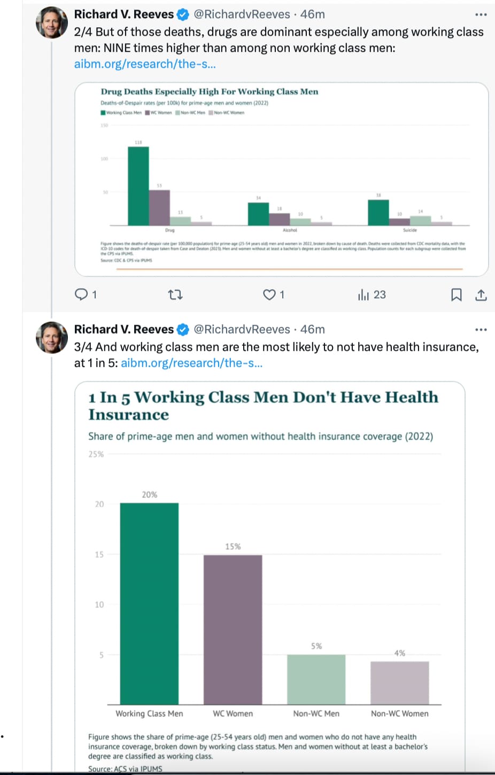Share the 2/4 tweet via upload icon
This screenshot has height=775, width=495.
[x=481, y=294]
